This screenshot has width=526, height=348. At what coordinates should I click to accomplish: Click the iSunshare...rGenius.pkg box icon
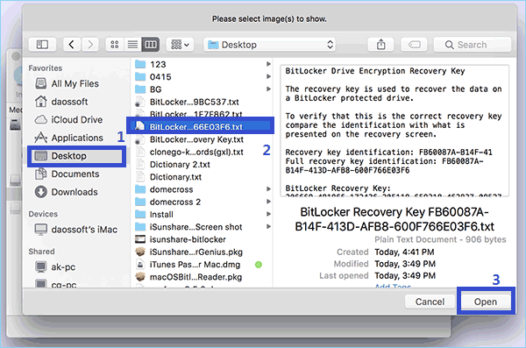click(140, 252)
